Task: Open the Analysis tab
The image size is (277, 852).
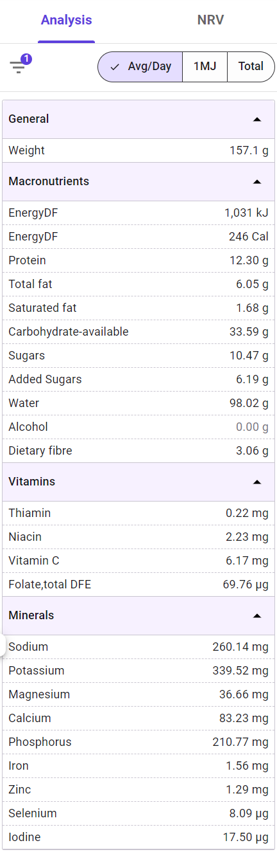Action: pyautogui.click(x=67, y=21)
